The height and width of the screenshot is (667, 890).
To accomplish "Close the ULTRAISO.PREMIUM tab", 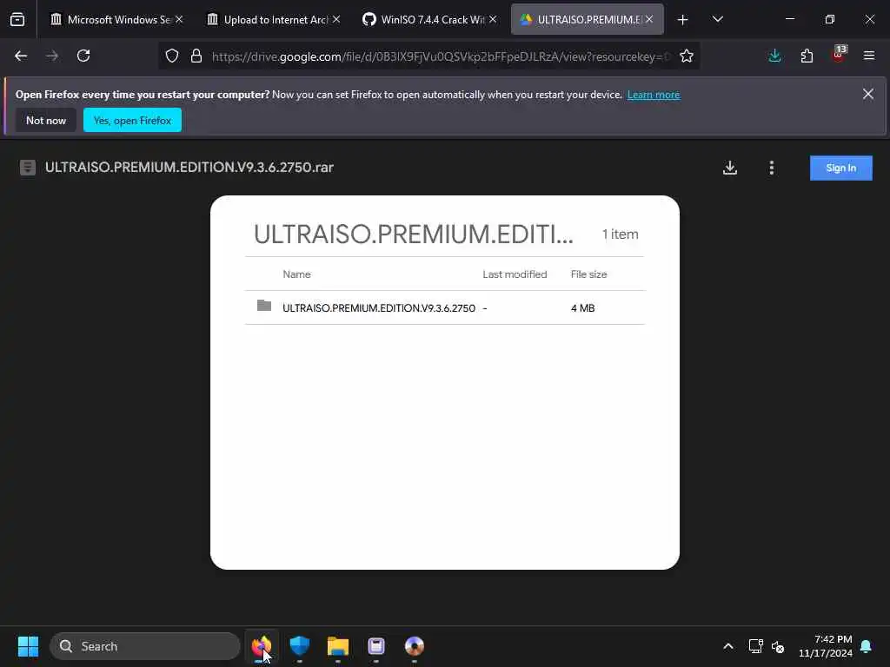I will click(649, 19).
